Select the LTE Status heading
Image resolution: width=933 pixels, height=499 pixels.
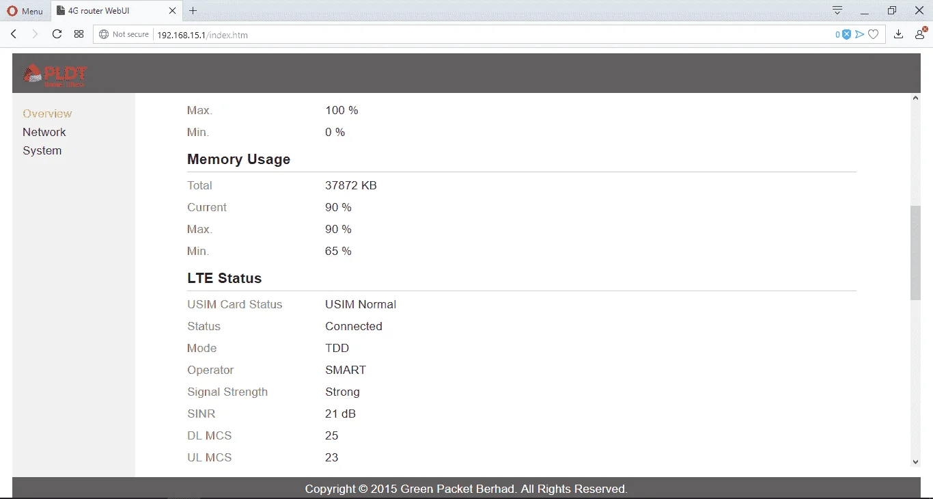(225, 278)
